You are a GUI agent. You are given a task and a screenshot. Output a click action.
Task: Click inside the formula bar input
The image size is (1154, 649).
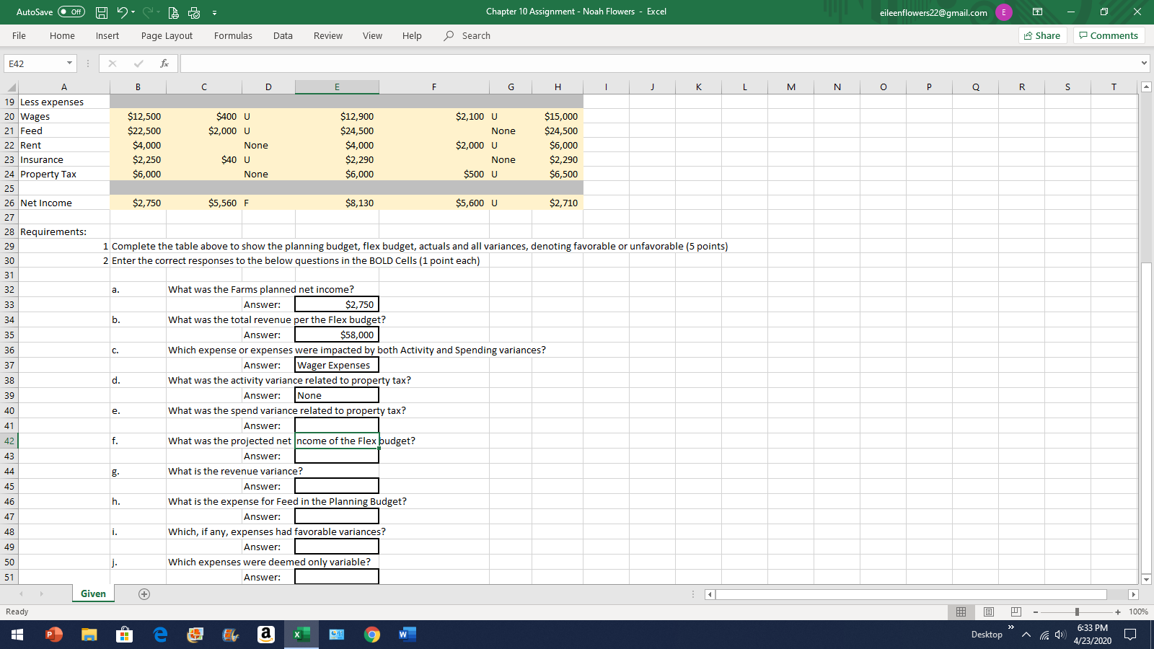[659, 63]
